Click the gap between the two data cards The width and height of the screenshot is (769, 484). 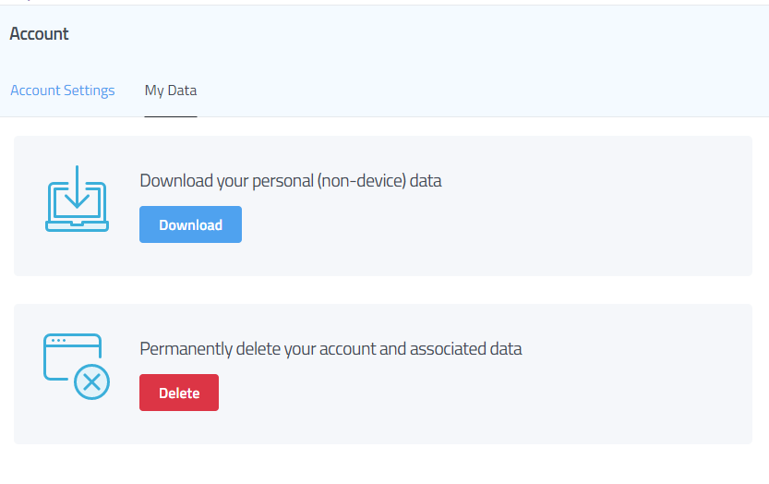pyautogui.click(x=383, y=290)
